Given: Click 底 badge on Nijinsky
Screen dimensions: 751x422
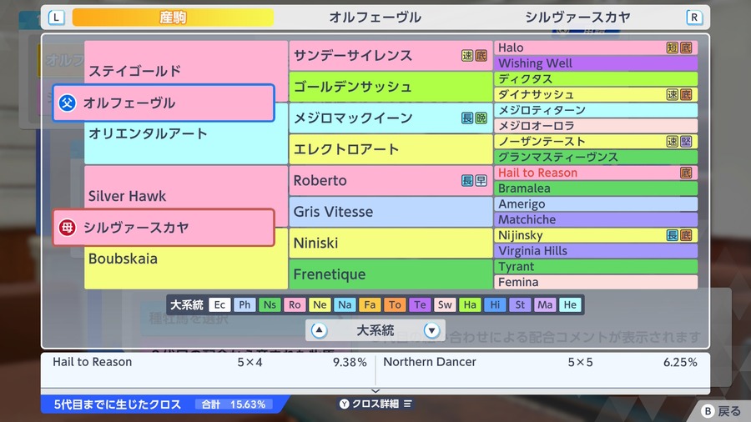Looking at the screenshot, I should pos(686,235).
